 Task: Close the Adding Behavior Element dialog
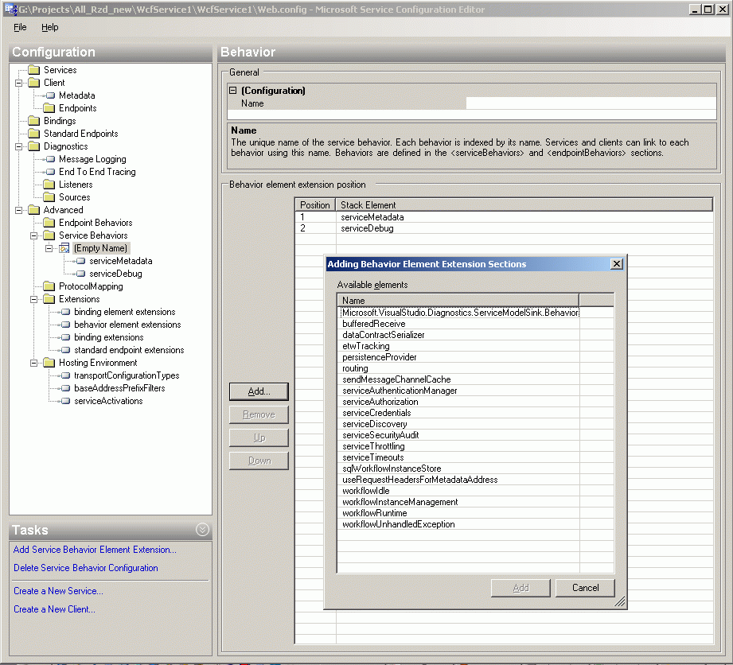[617, 264]
